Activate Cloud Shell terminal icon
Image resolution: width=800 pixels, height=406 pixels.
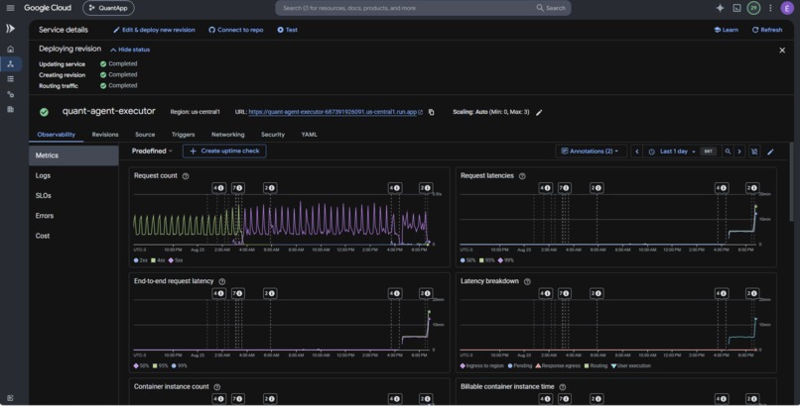tap(736, 8)
